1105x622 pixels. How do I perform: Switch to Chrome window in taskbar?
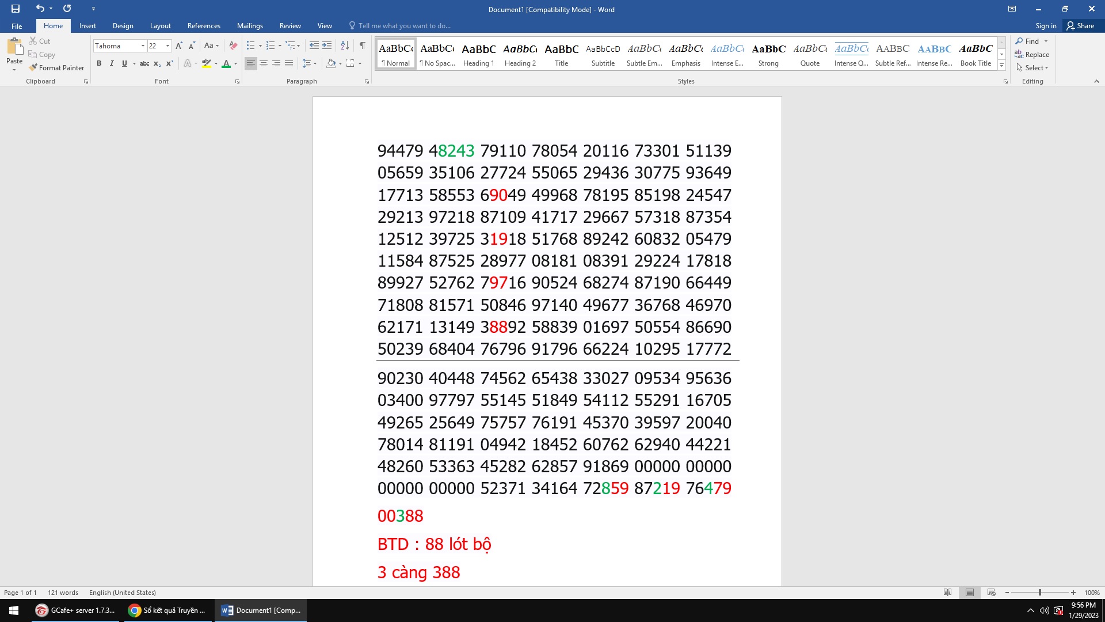click(x=167, y=610)
